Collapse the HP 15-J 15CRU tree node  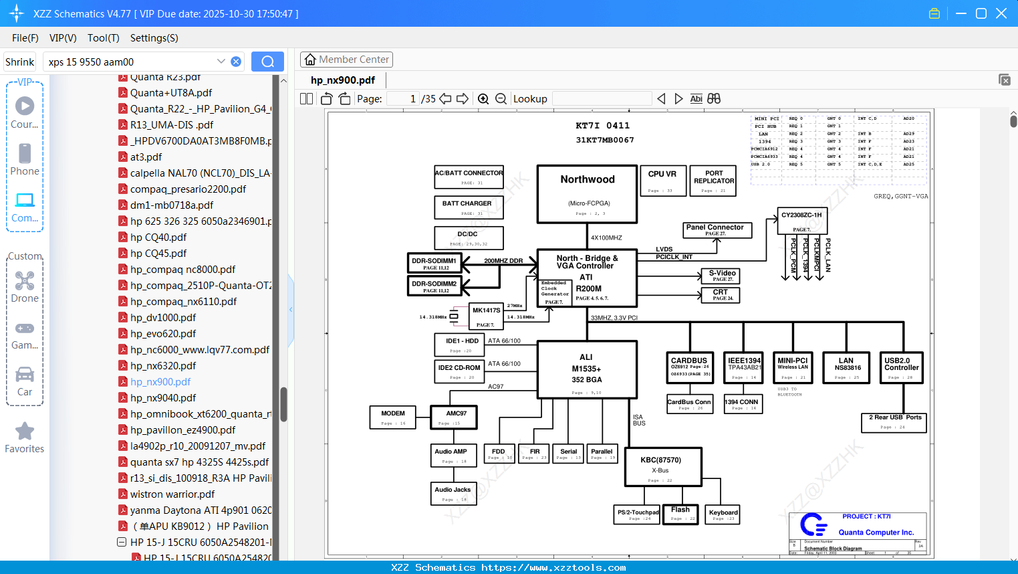[x=122, y=542]
